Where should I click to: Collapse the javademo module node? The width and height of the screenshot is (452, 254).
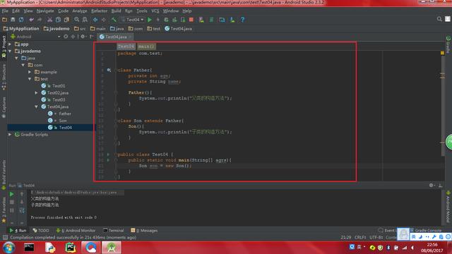click(10, 51)
